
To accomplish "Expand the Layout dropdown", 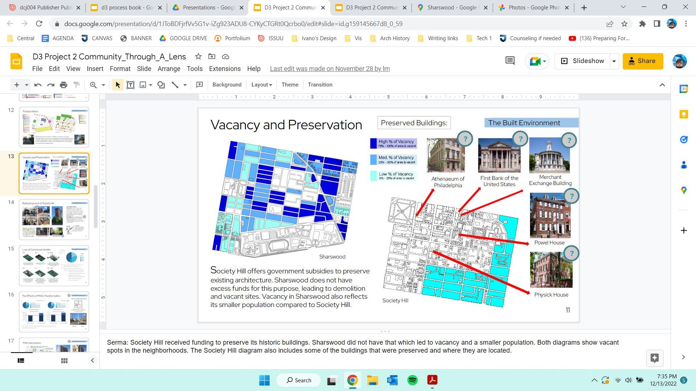I will point(261,85).
